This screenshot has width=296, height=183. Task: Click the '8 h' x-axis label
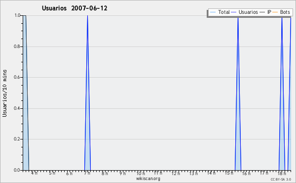click(105, 173)
